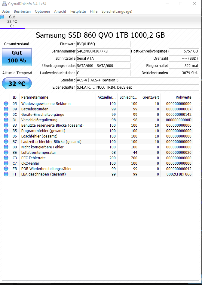Click the status orb for Geräte-Einschaltvorgänge
This screenshot has width=202, height=285.
(6, 114)
